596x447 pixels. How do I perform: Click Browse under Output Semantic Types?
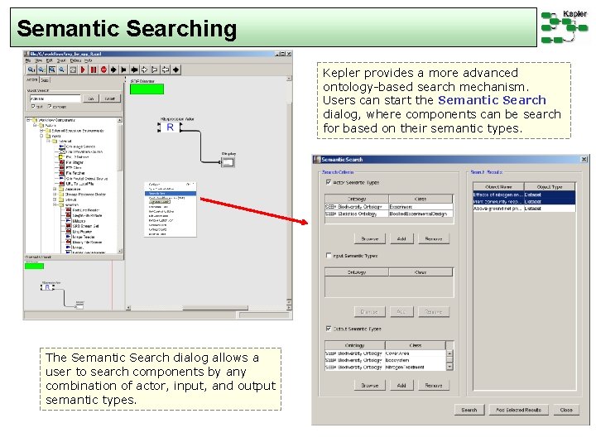click(370, 385)
